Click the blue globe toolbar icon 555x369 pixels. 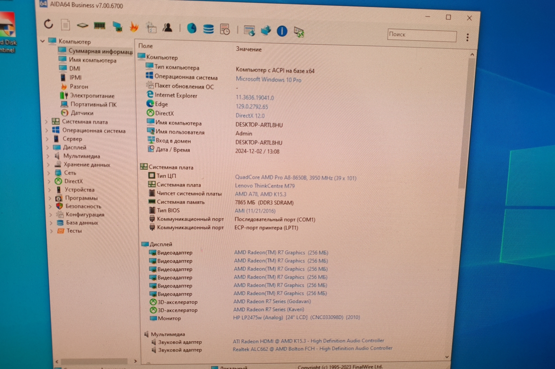[192, 28]
